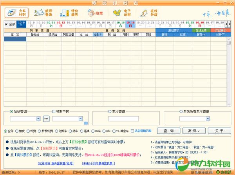Select the 动车 train type radio
This screenshot has height=175, width=235.
click(72, 131)
